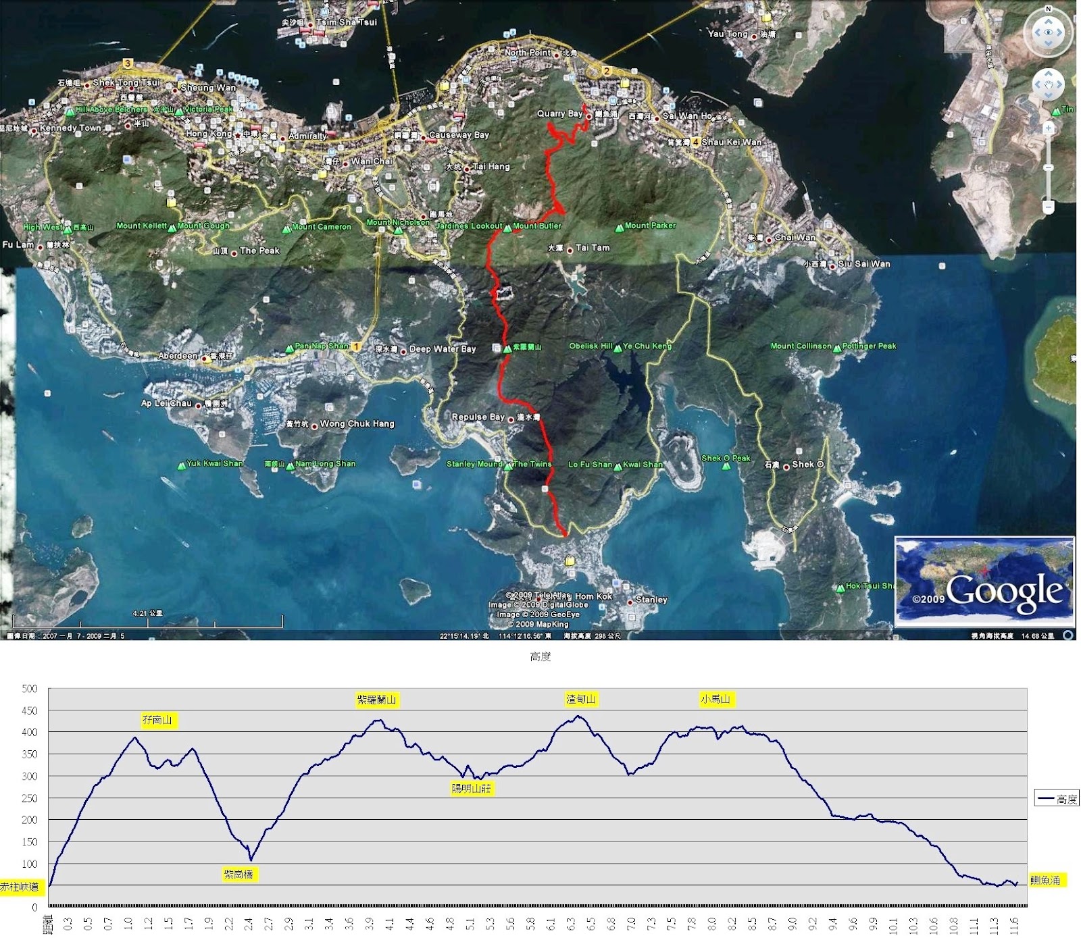
Task: Select the Pan Nap Shan peak icon
Action: pos(290,348)
